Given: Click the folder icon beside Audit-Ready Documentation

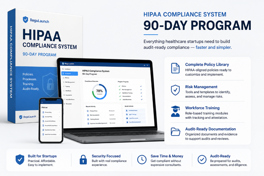Looking at the screenshot, I should [176, 132].
